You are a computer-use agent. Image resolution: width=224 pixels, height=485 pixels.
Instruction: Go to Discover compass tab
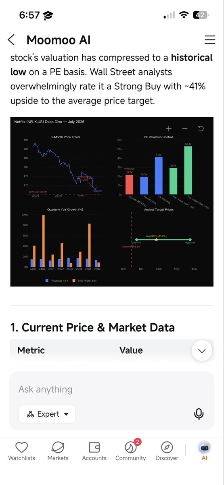pyautogui.click(x=167, y=451)
